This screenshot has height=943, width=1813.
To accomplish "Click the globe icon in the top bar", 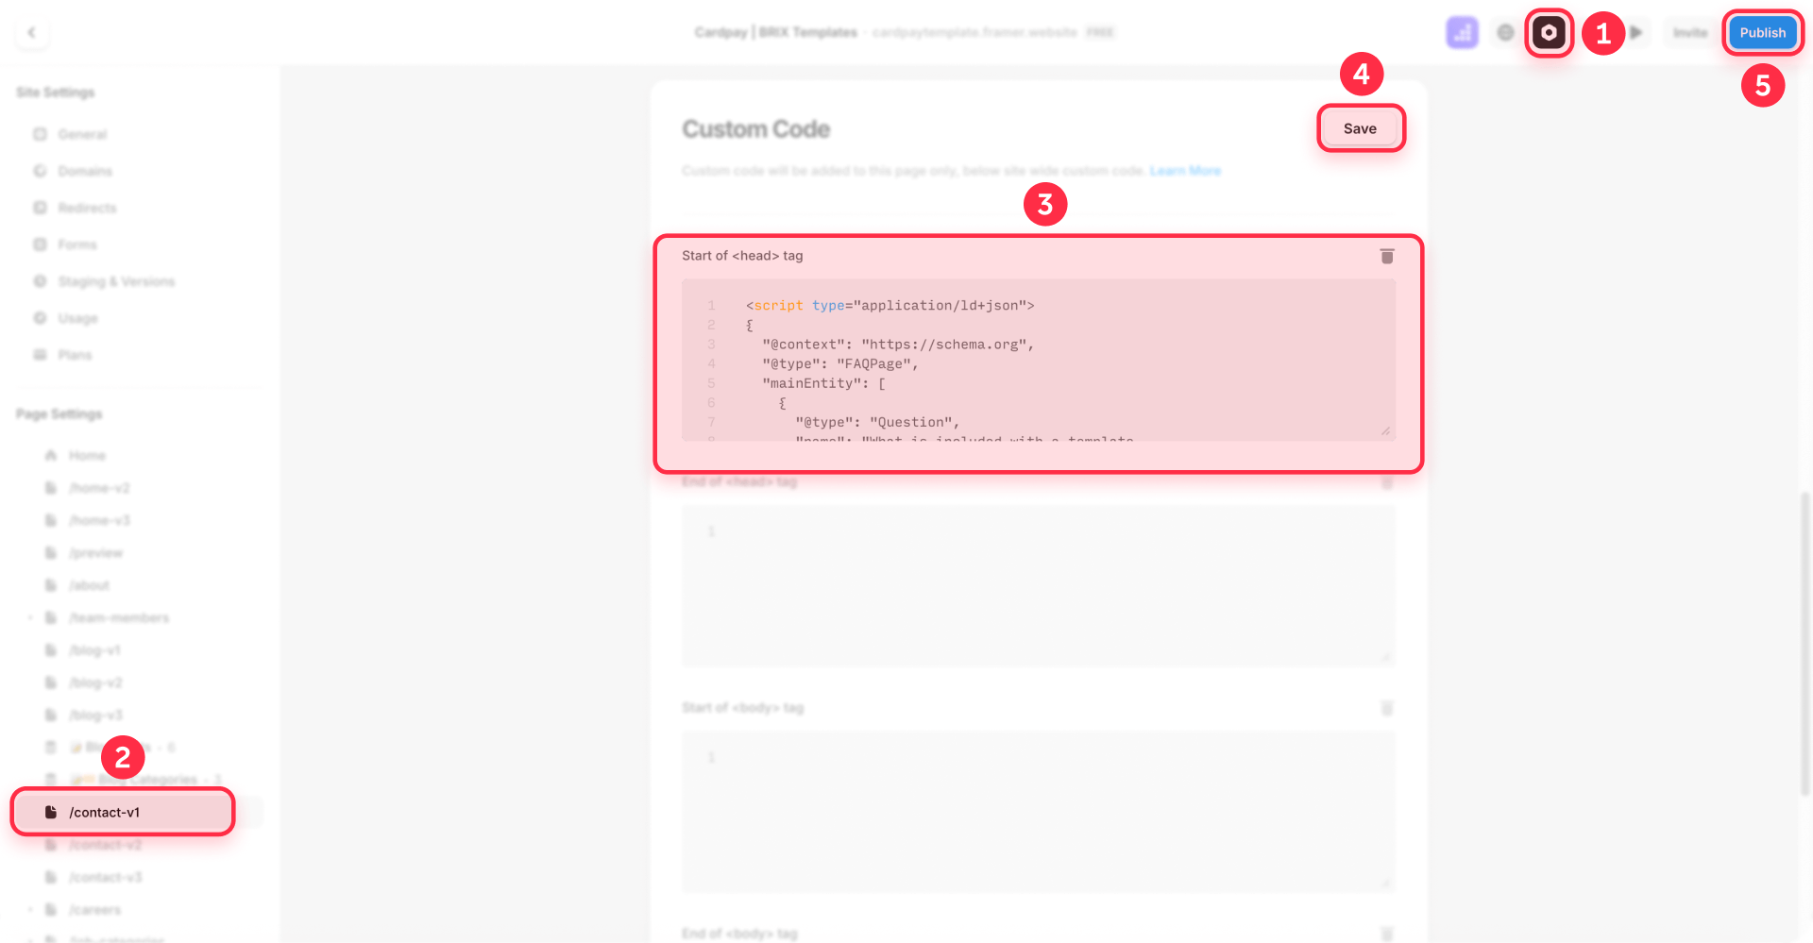I will click(x=1505, y=33).
